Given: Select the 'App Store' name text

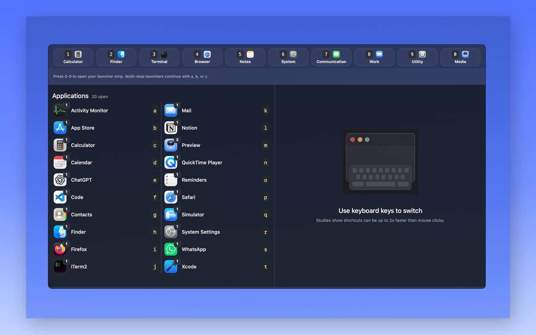Looking at the screenshot, I should tap(83, 128).
